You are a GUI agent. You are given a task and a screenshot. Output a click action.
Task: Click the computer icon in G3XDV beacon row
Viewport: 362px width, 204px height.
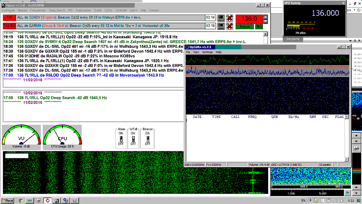click(x=221, y=18)
